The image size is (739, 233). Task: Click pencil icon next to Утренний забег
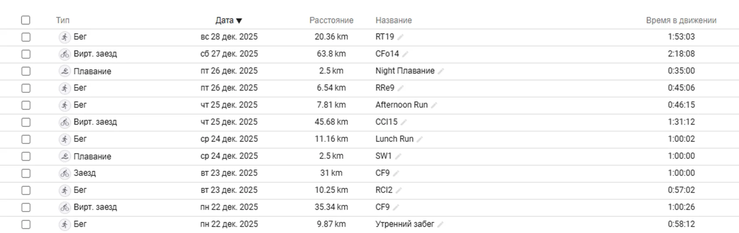point(441,225)
